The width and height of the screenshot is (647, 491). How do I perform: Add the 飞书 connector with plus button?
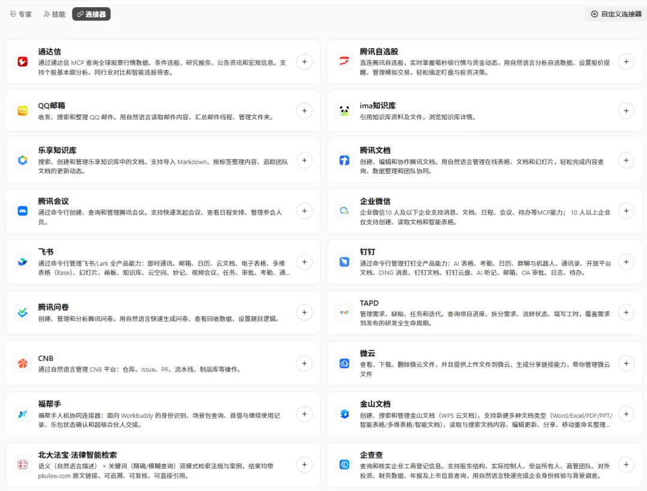pyautogui.click(x=304, y=262)
